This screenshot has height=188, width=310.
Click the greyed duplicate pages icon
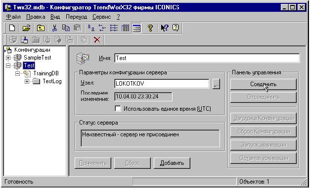[x=84, y=40]
